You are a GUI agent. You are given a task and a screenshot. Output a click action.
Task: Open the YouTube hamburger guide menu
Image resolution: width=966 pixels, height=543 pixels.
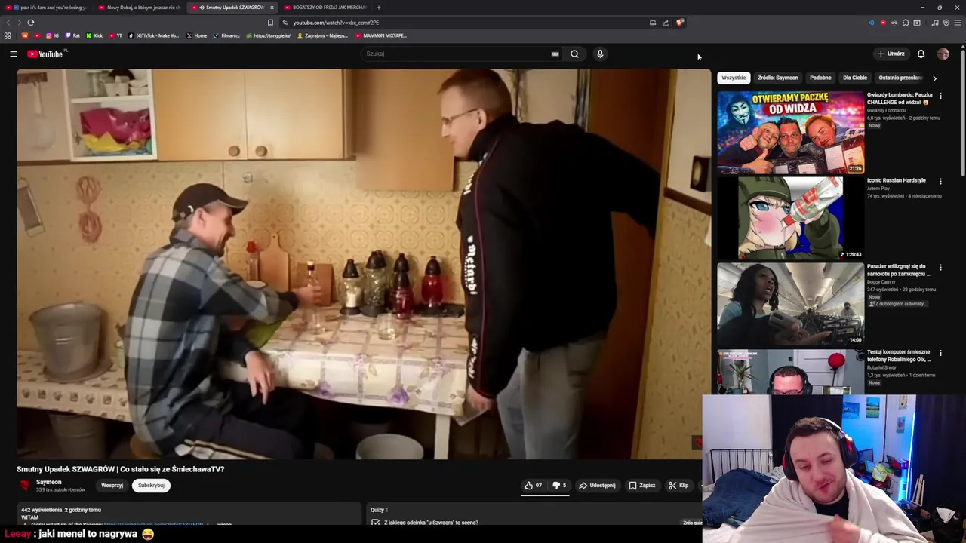click(13, 54)
